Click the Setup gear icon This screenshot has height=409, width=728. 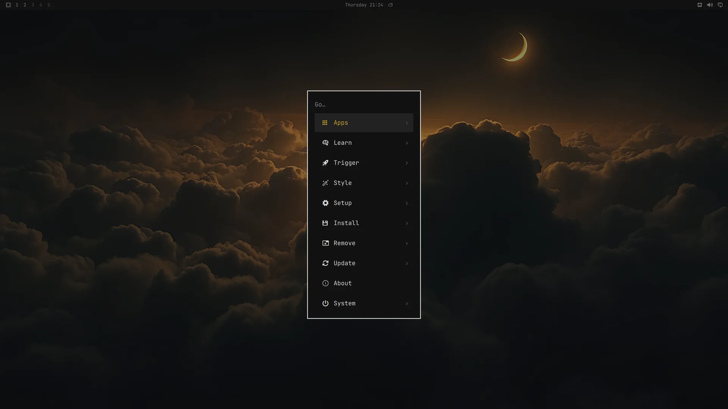[325, 203]
